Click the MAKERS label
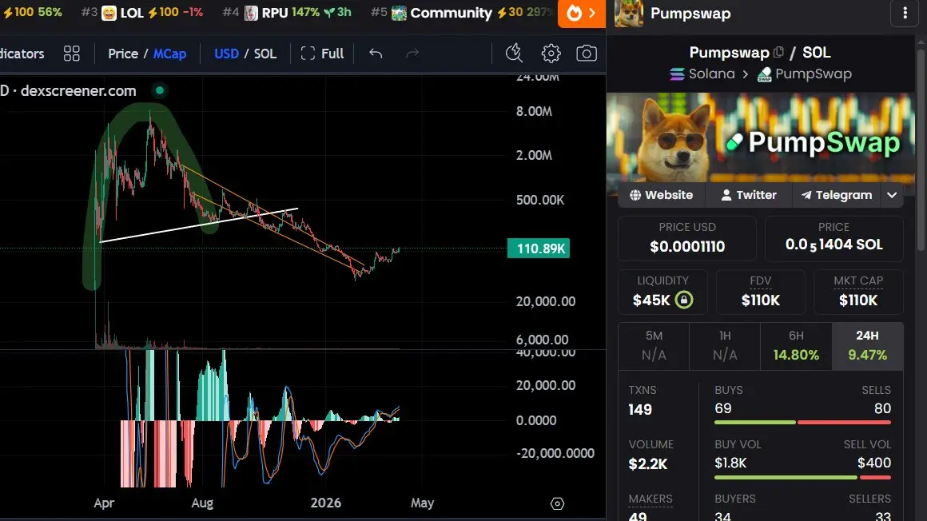Screen dimensions: 927x521 (650, 499)
